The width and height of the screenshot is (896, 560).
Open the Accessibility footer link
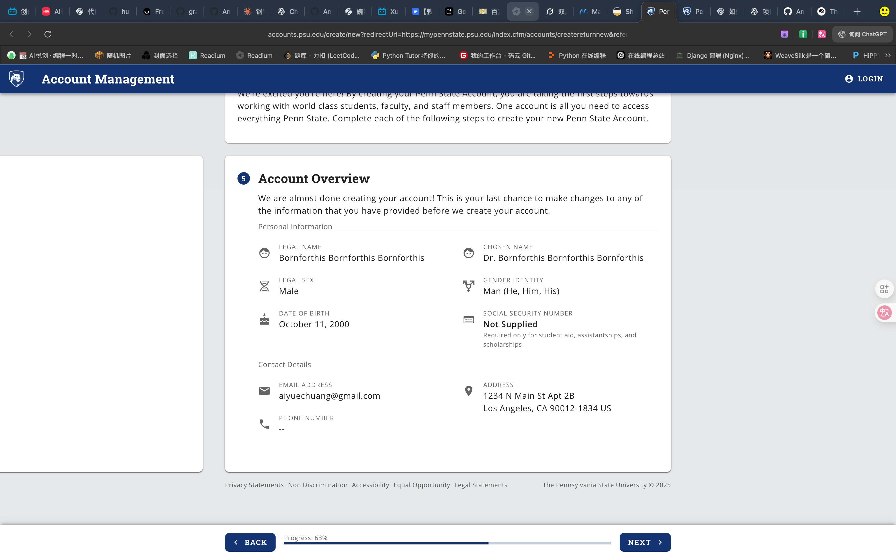[x=370, y=485]
